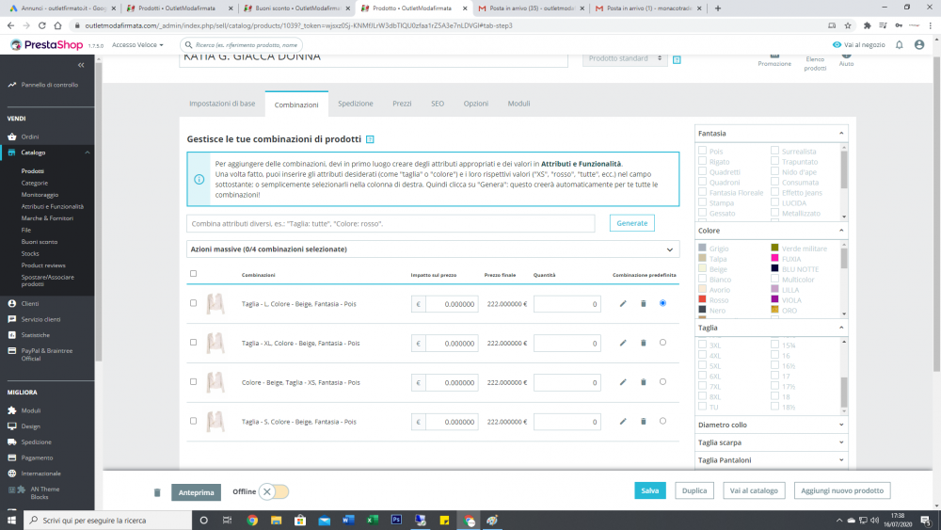Image resolution: width=941 pixels, height=530 pixels.
Task: Open the Prodotto standard type dropdown
Action: pos(625,58)
